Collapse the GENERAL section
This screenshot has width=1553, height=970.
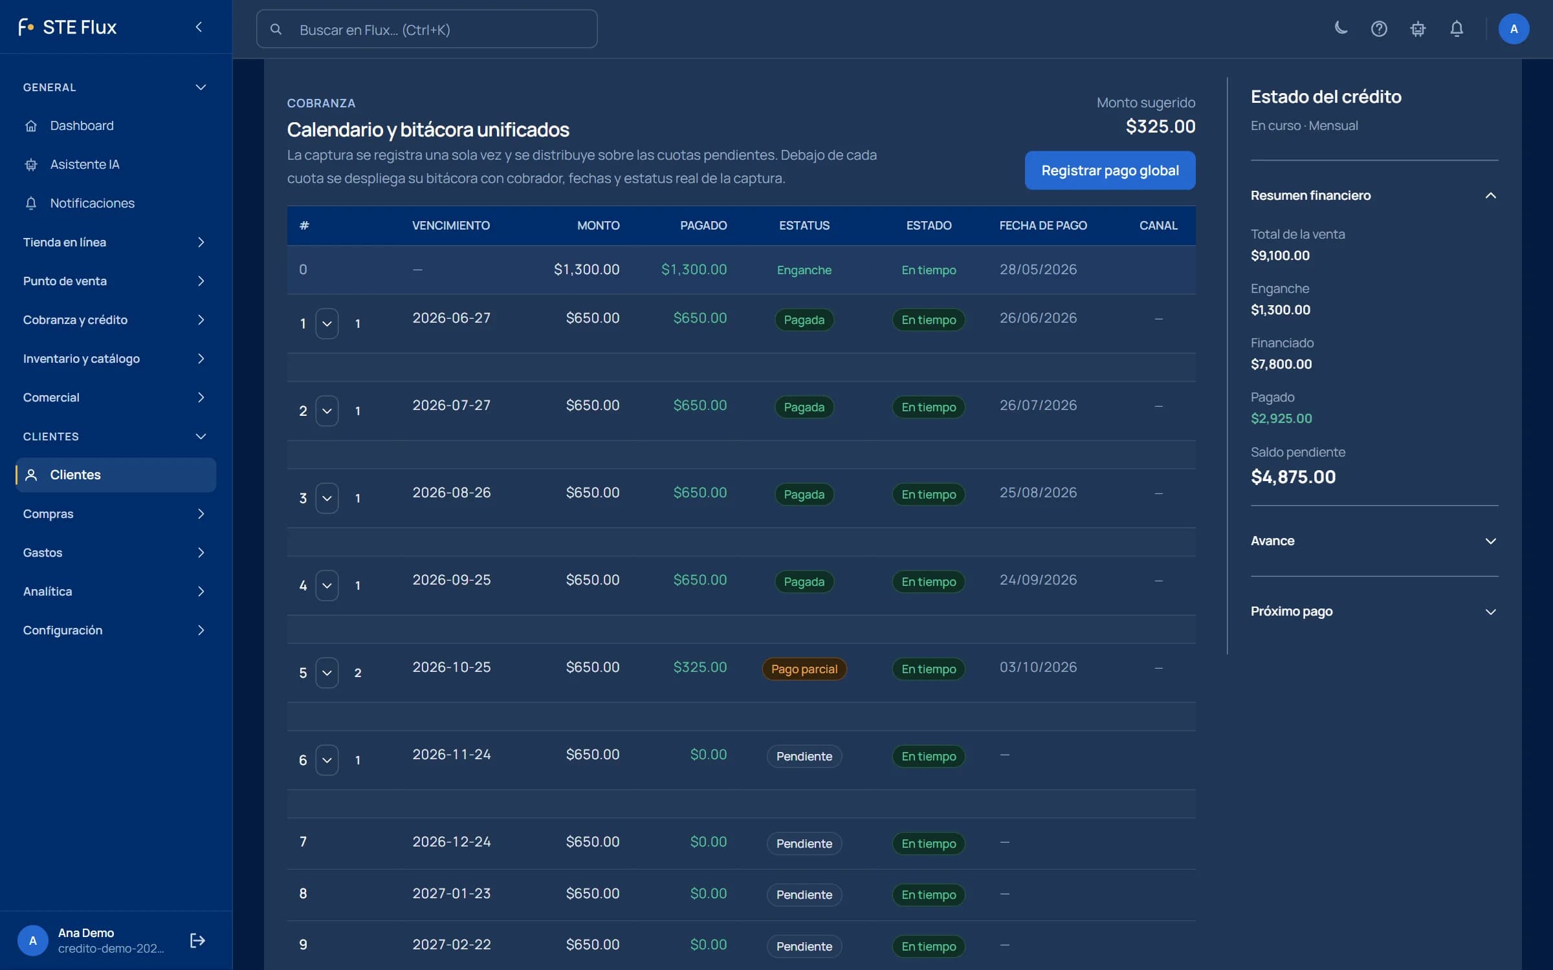[x=201, y=87]
